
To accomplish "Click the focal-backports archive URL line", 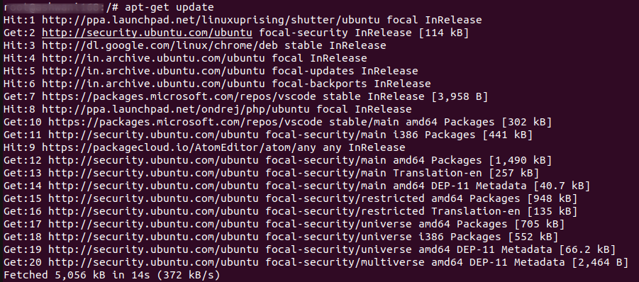I will tap(217, 84).
